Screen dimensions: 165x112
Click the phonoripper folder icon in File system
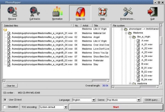[126, 29]
